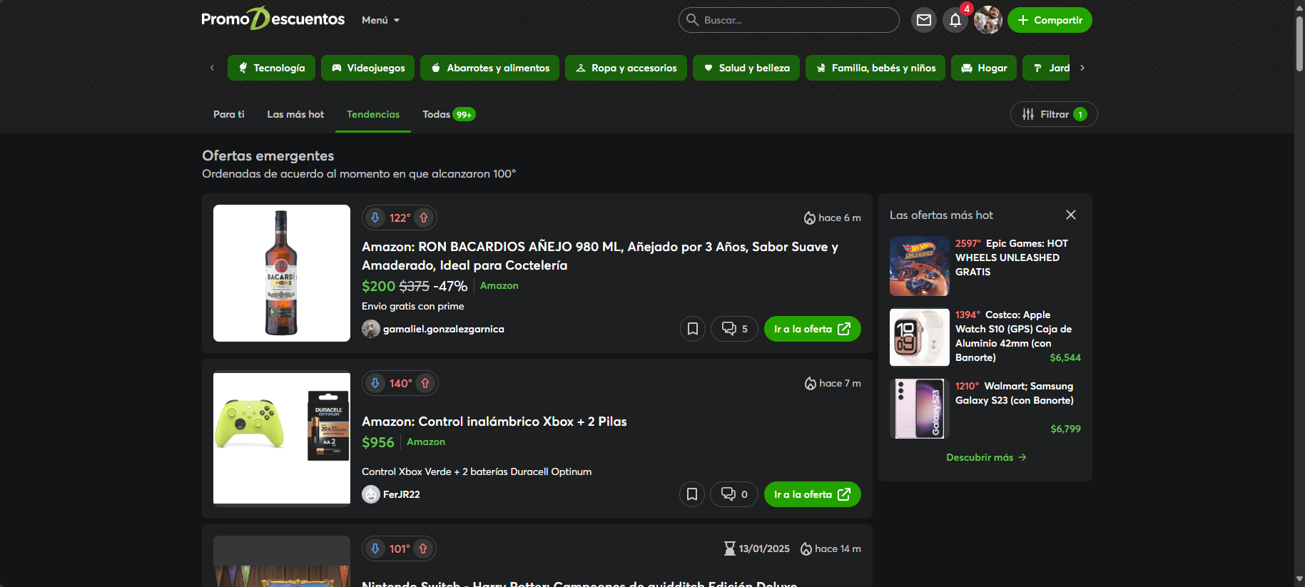Open the Walmart Samsung Galaxy S23 deal
This screenshot has width=1305, height=587.
1015,393
